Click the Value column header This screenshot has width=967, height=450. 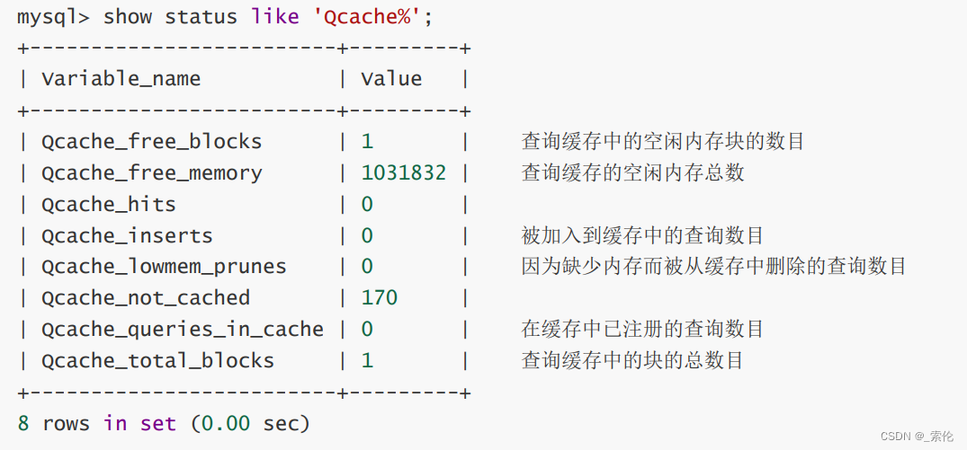(x=391, y=79)
